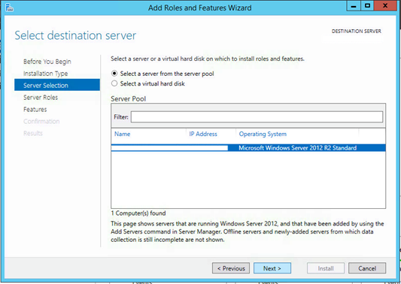Click in the Filter text box

(257, 117)
